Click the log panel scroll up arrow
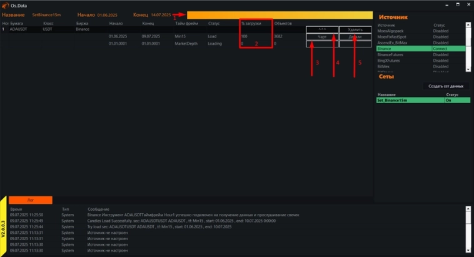This screenshot has width=474, height=257. (468, 209)
